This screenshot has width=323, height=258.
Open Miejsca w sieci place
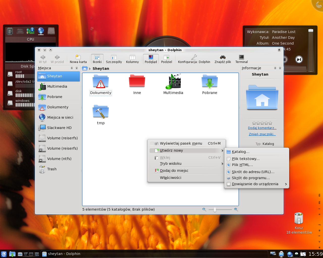coord(59,117)
